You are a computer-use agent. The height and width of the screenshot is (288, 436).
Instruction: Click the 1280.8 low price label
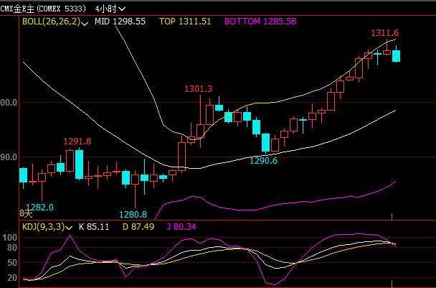point(133,215)
